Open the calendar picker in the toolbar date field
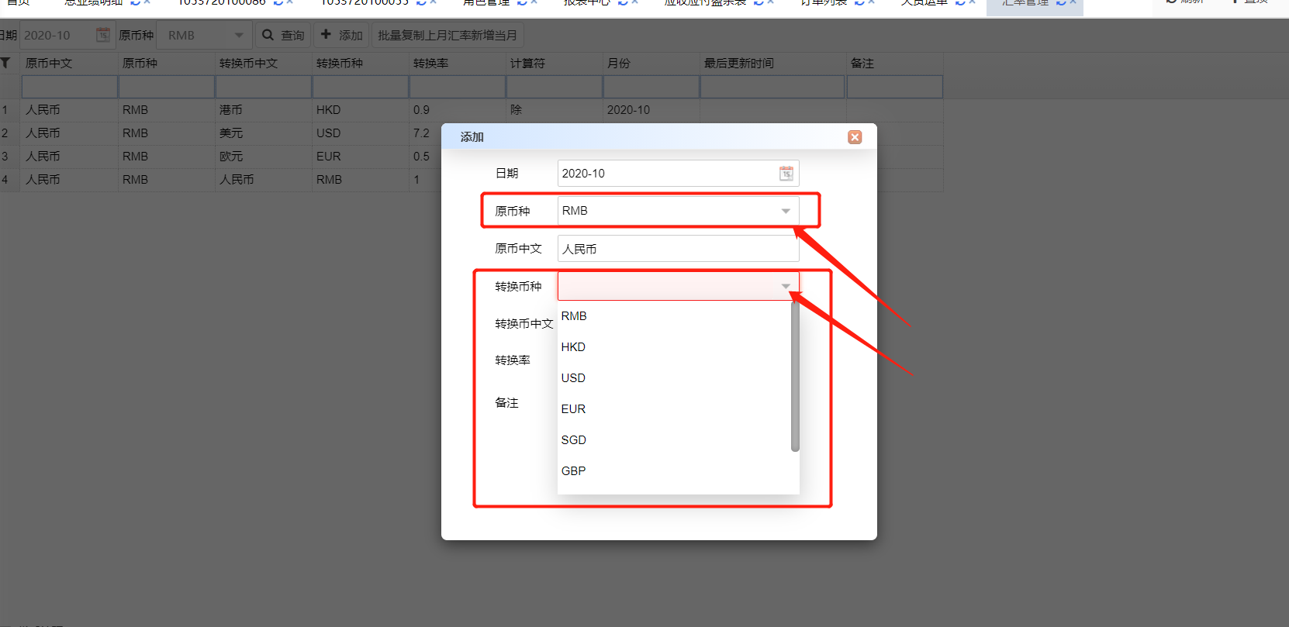 (103, 35)
